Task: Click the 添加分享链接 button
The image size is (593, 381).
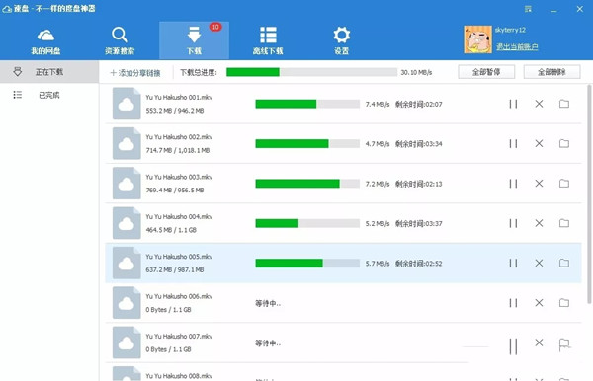Action: pos(135,73)
